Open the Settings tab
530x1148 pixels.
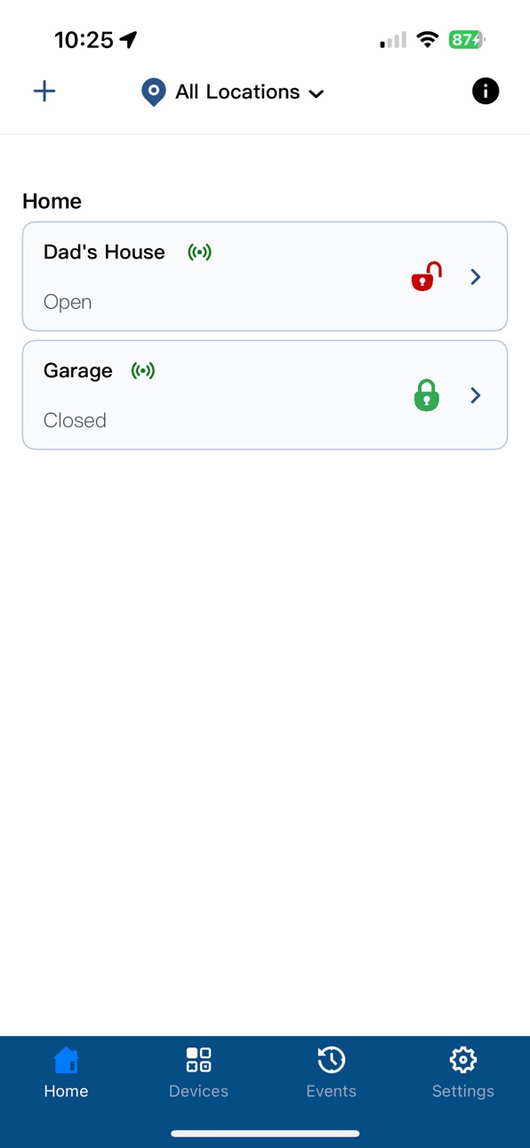point(463,1073)
